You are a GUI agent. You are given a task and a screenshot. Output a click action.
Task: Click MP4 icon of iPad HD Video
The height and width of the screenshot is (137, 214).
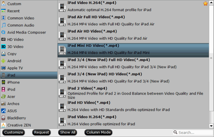pos(62,107)
